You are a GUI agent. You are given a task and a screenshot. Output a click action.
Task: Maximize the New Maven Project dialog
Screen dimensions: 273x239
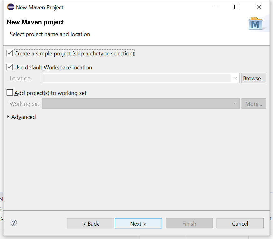[x=236, y=7]
